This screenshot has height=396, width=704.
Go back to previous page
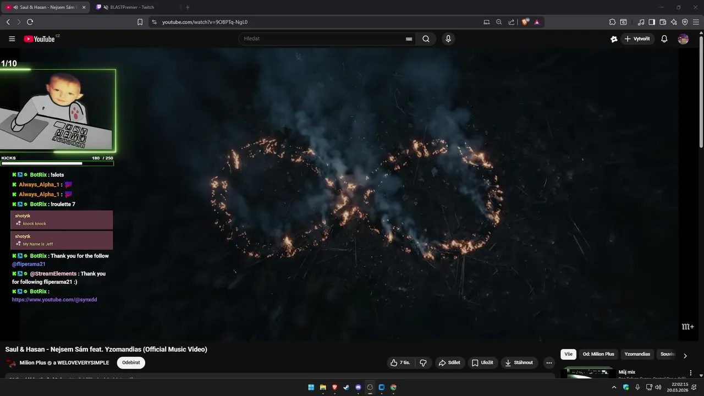click(8, 22)
